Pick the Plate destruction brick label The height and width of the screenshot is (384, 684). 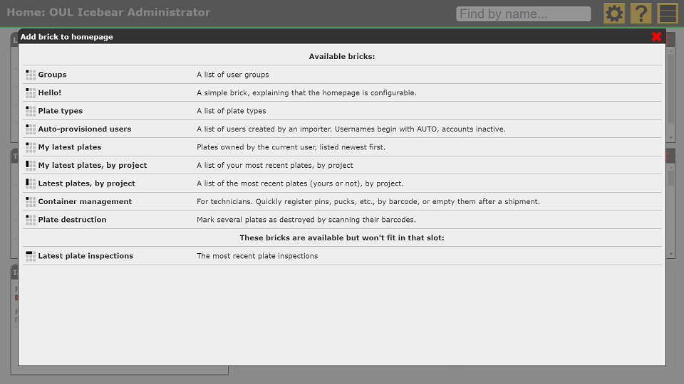point(72,220)
